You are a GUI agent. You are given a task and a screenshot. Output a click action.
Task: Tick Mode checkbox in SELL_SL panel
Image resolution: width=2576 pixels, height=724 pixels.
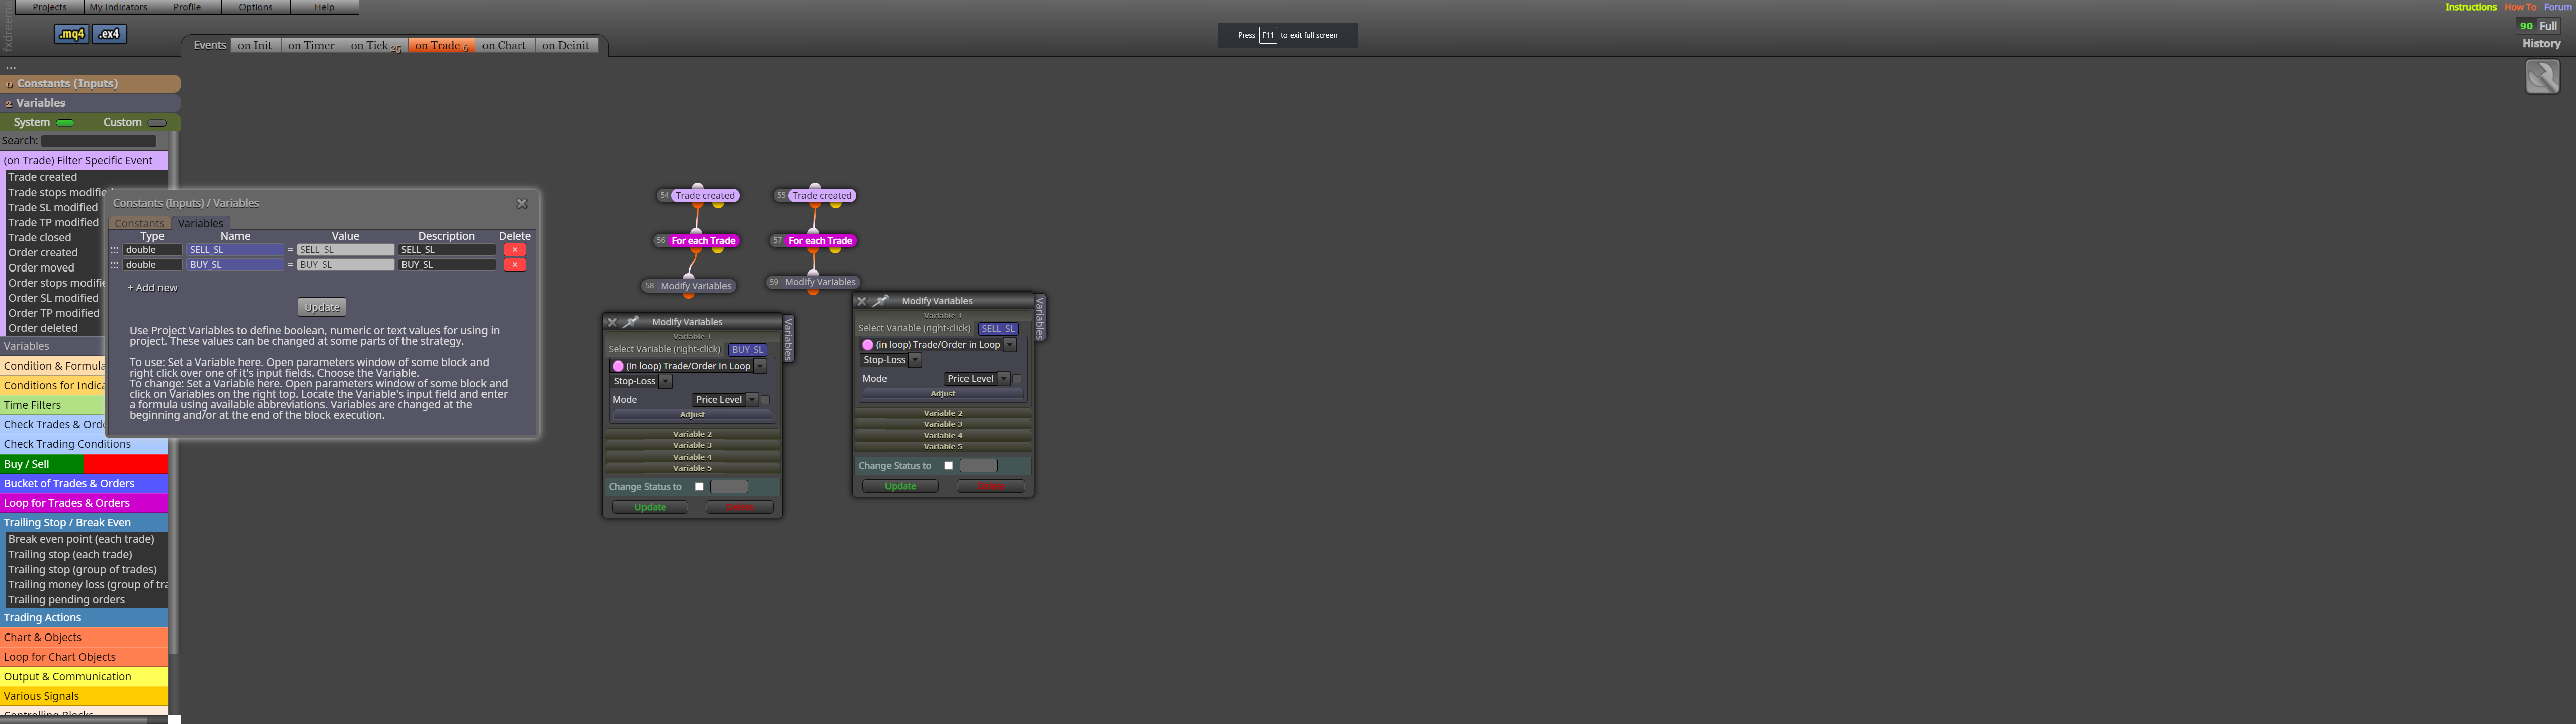pyautogui.click(x=1017, y=379)
